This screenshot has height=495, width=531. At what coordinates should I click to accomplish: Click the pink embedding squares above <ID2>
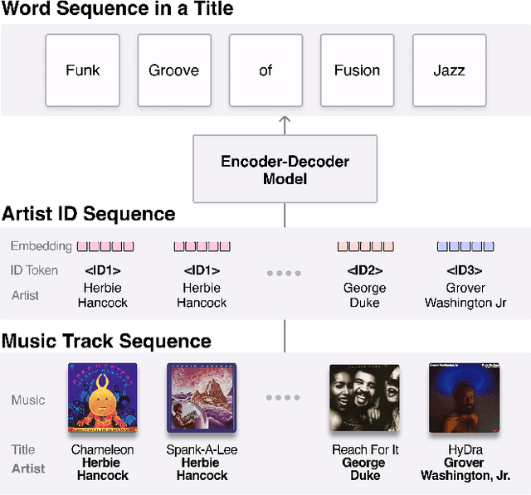coord(365,246)
